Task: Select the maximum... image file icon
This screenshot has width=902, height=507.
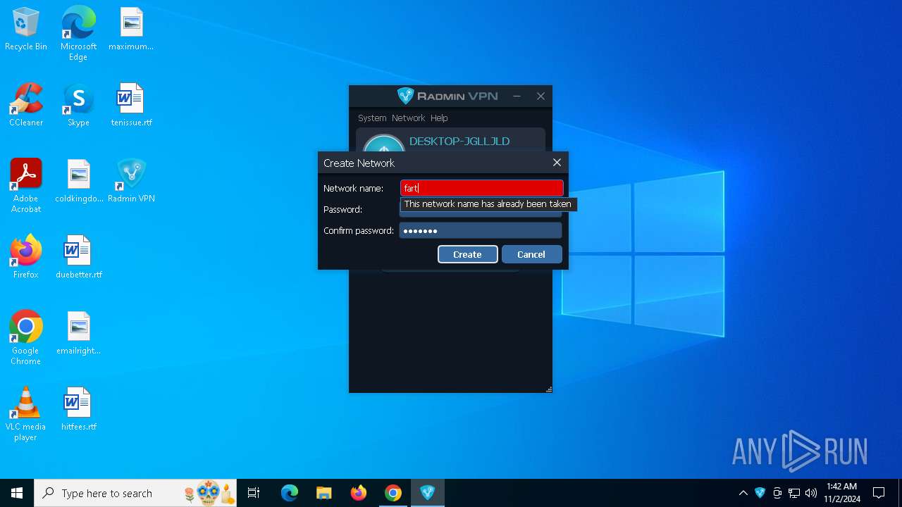Action: coord(131,30)
